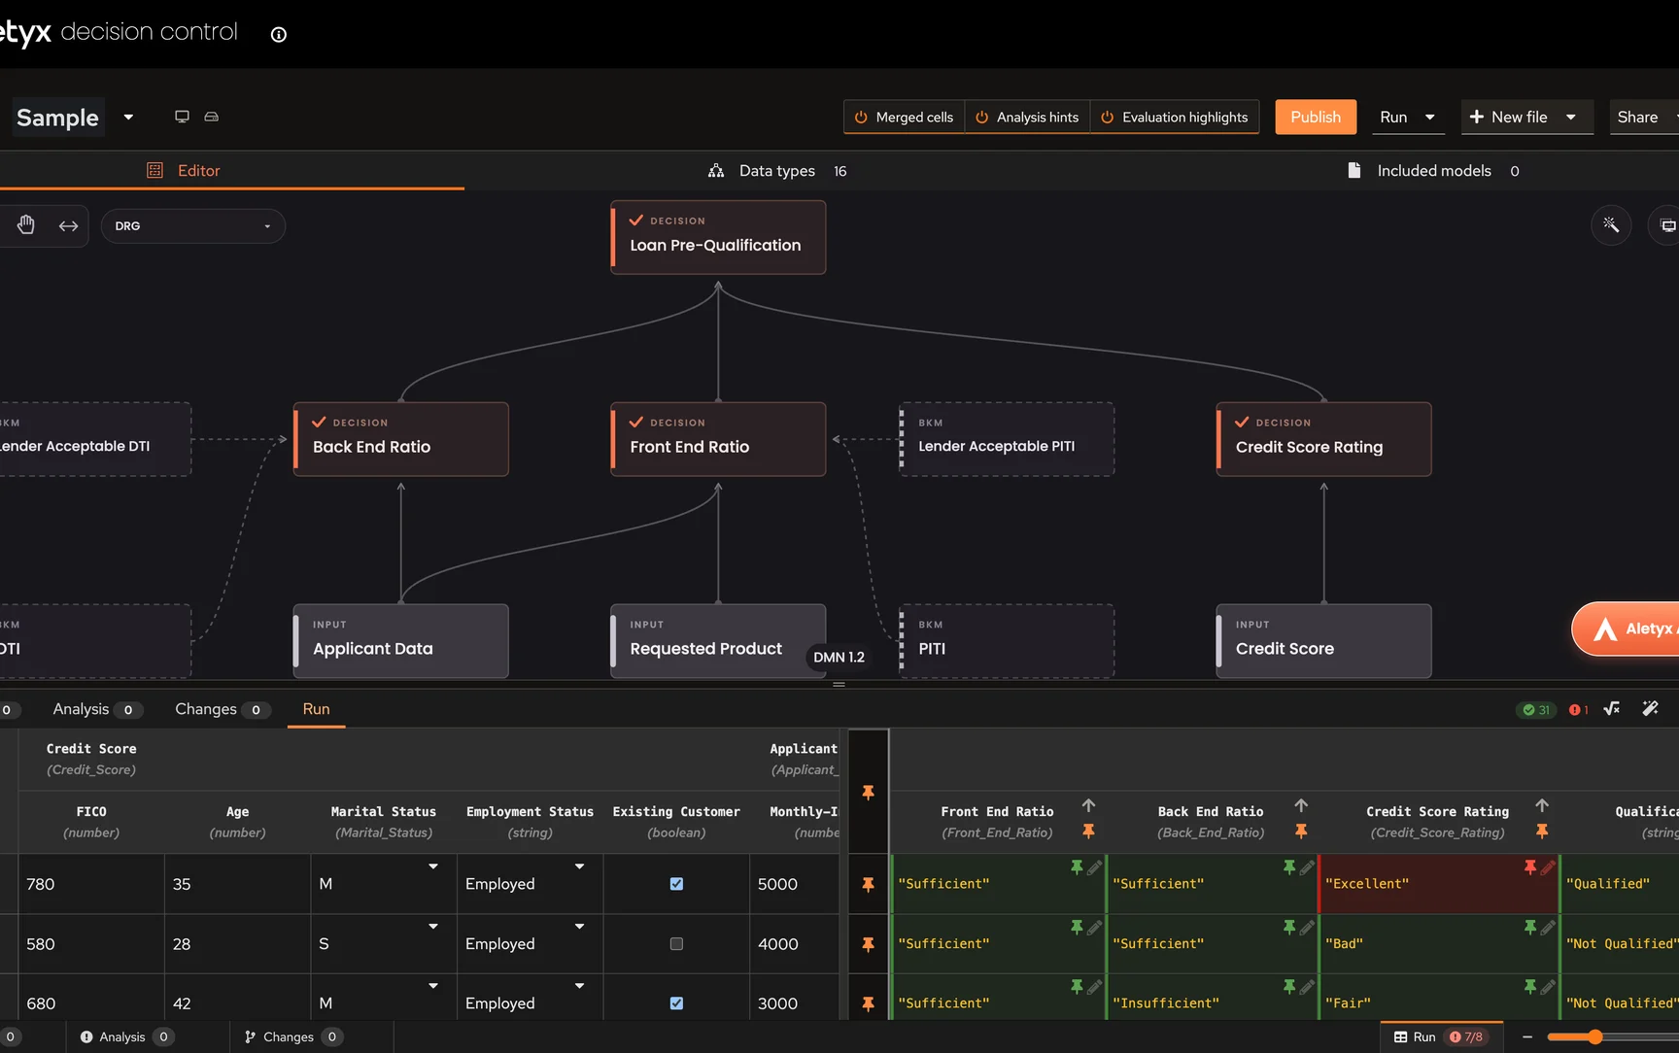Expand the Run button dropdown arrow

coord(1429,118)
